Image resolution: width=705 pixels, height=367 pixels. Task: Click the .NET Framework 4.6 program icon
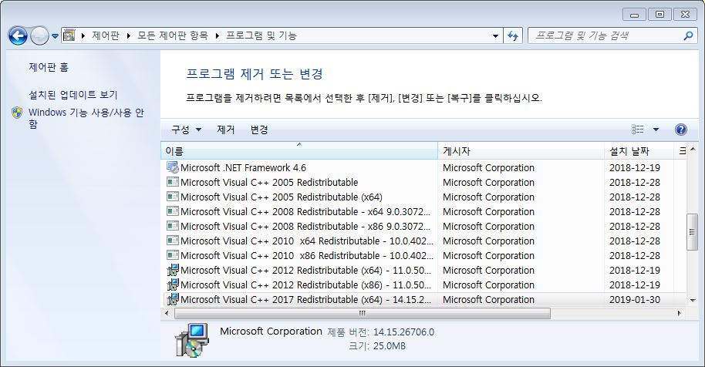173,167
